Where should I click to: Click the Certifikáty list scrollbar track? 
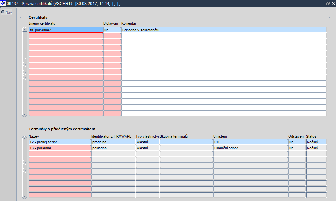[25, 72]
